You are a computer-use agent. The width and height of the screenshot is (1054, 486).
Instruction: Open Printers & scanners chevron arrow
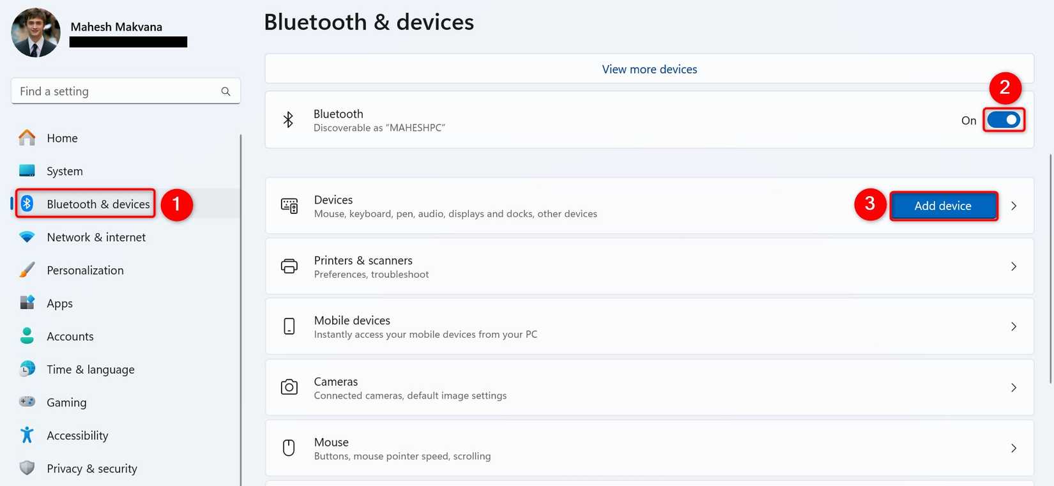(x=1014, y=266)
